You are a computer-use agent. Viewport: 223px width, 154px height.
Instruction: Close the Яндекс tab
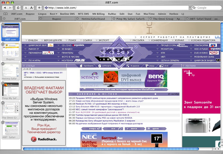(41, 19)
